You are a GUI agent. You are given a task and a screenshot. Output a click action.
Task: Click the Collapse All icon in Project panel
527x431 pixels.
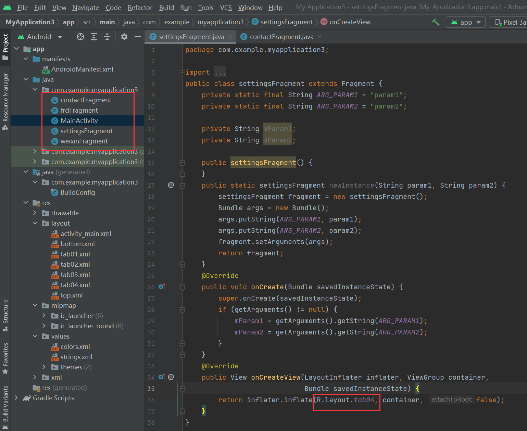coord(107,37)
